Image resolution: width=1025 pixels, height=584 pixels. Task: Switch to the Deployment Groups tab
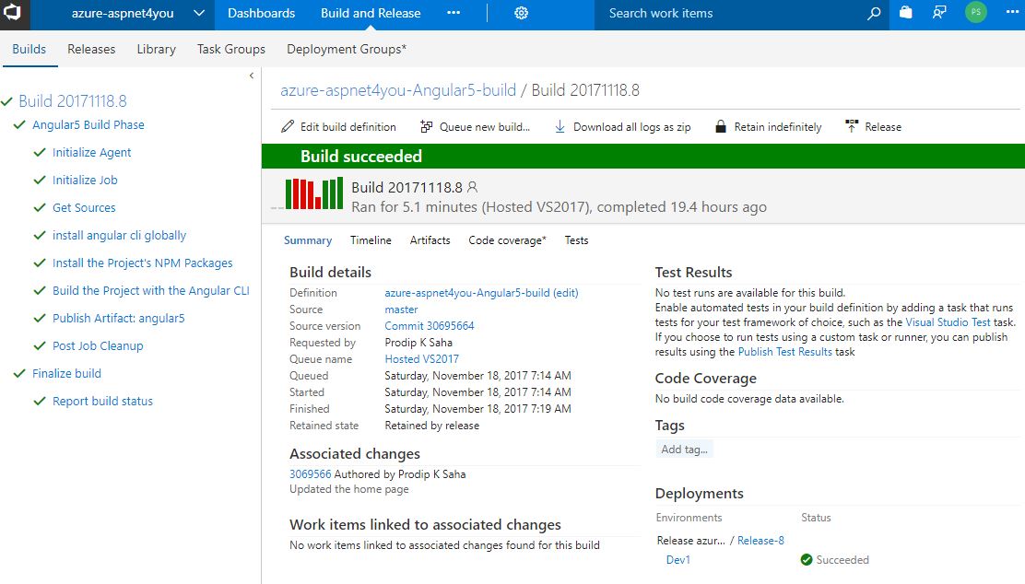click(x=347, y=49)
